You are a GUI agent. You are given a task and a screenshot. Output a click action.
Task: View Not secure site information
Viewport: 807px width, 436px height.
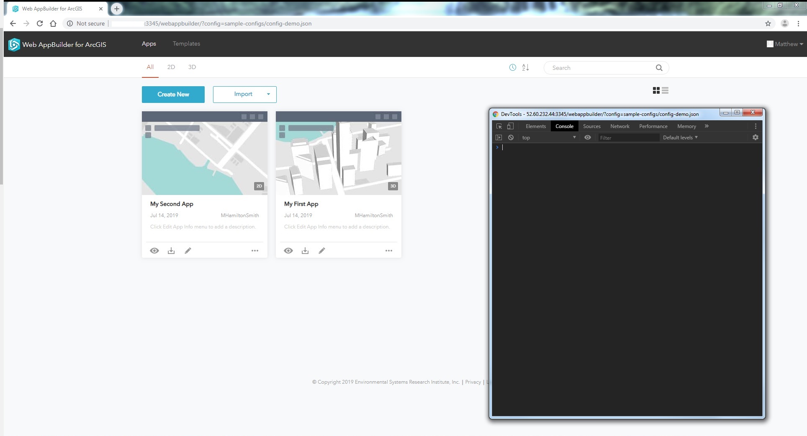(x=86, y=23)
